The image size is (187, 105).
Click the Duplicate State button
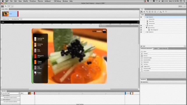(5, 19)
